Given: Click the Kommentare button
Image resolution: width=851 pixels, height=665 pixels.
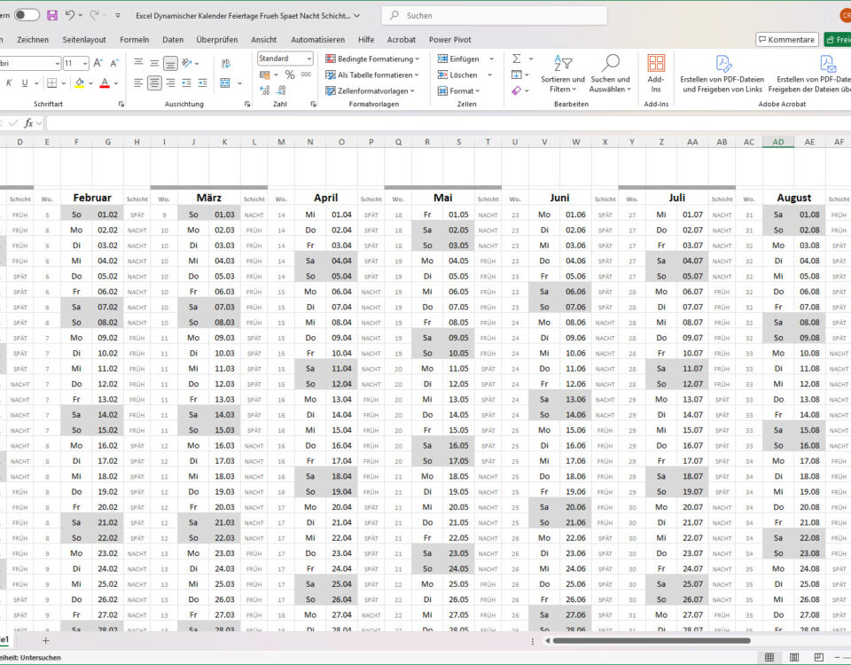Looking at the screenshot, I should [786, 40].
